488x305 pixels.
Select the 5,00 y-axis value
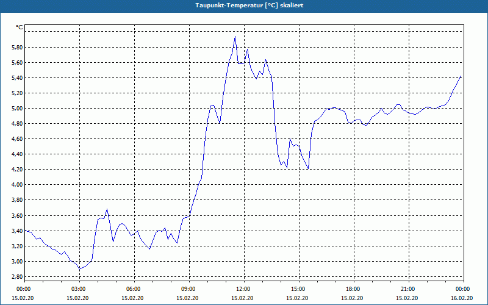pyautogui.click(x=17, y=109)
